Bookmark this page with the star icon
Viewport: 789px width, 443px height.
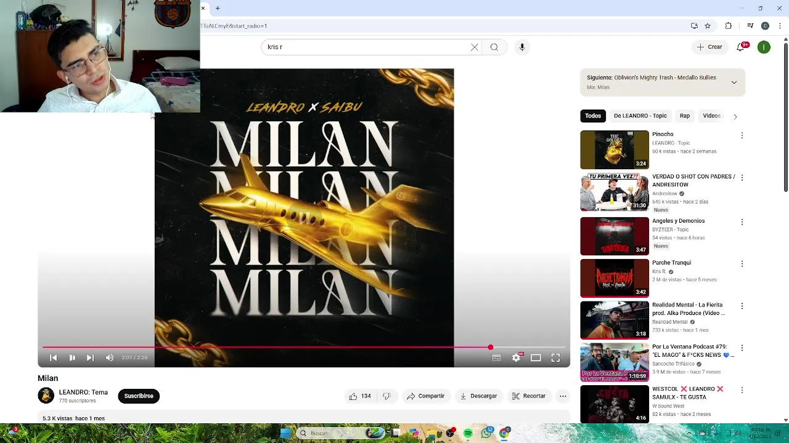coord(708,26)
